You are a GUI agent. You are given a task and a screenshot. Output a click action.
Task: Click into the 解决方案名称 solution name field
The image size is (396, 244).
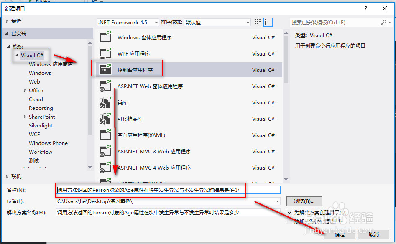click(x=168, y=213)
